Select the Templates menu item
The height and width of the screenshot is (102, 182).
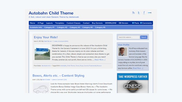60,23
